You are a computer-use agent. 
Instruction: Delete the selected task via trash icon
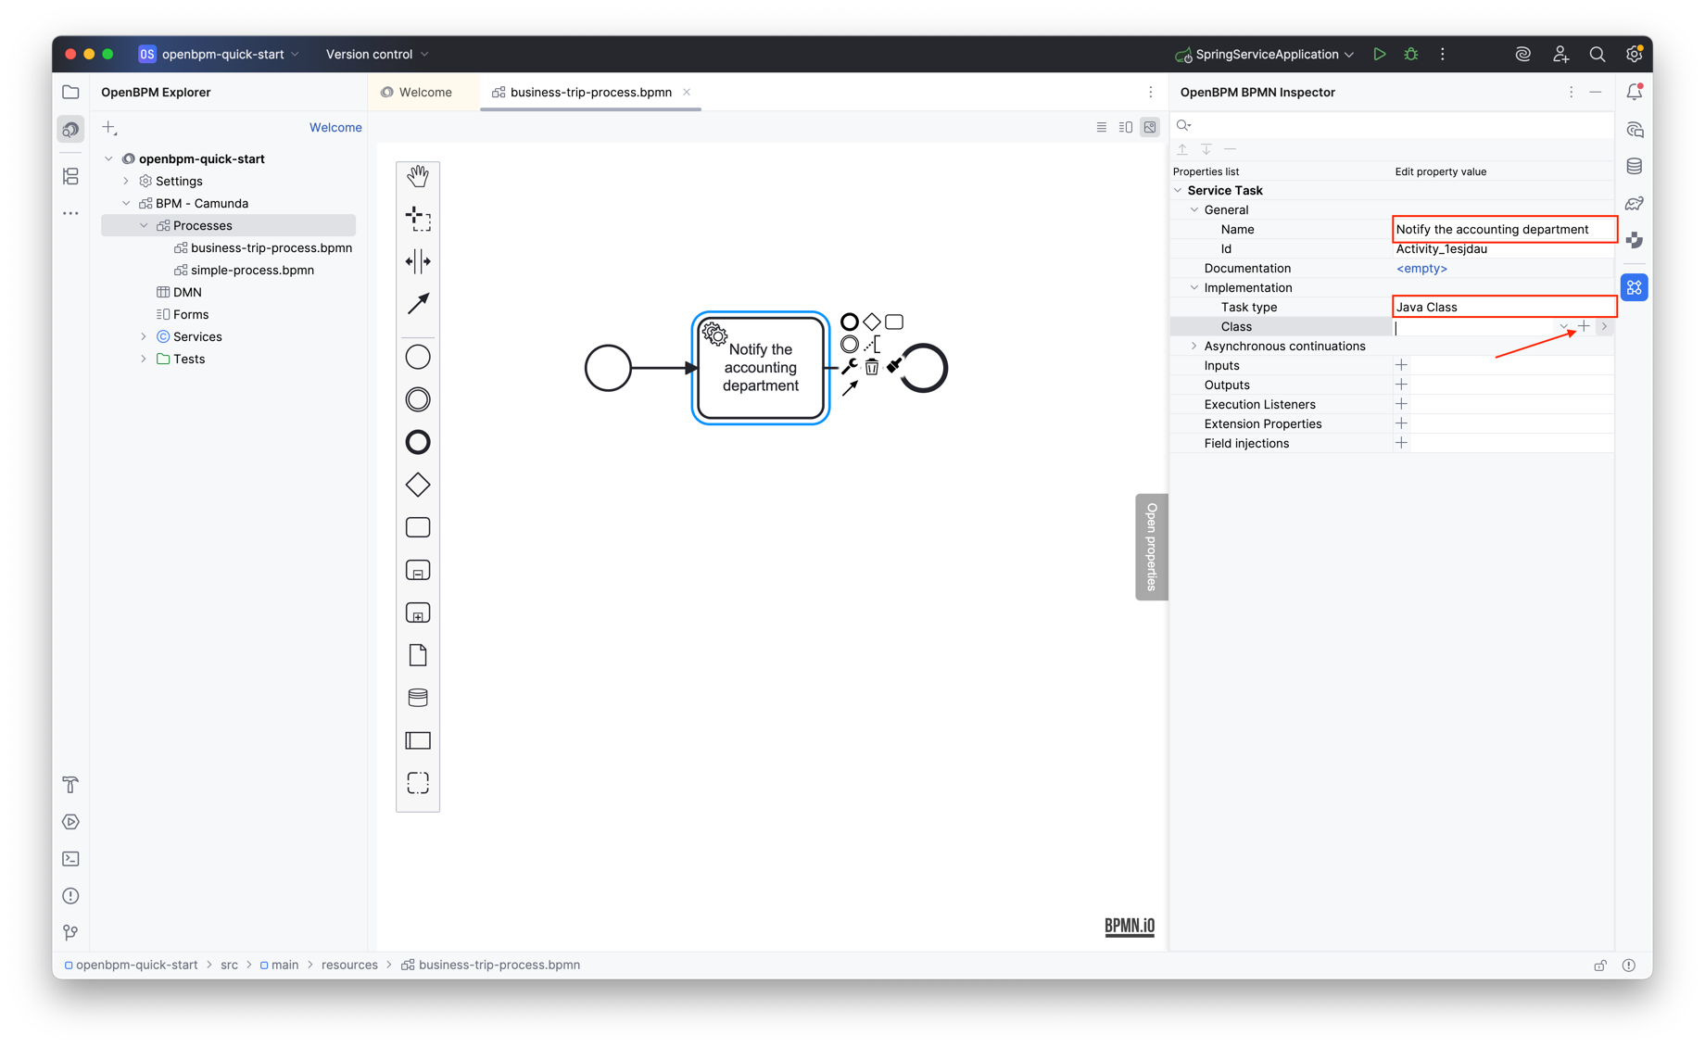(x=872, y=368)
